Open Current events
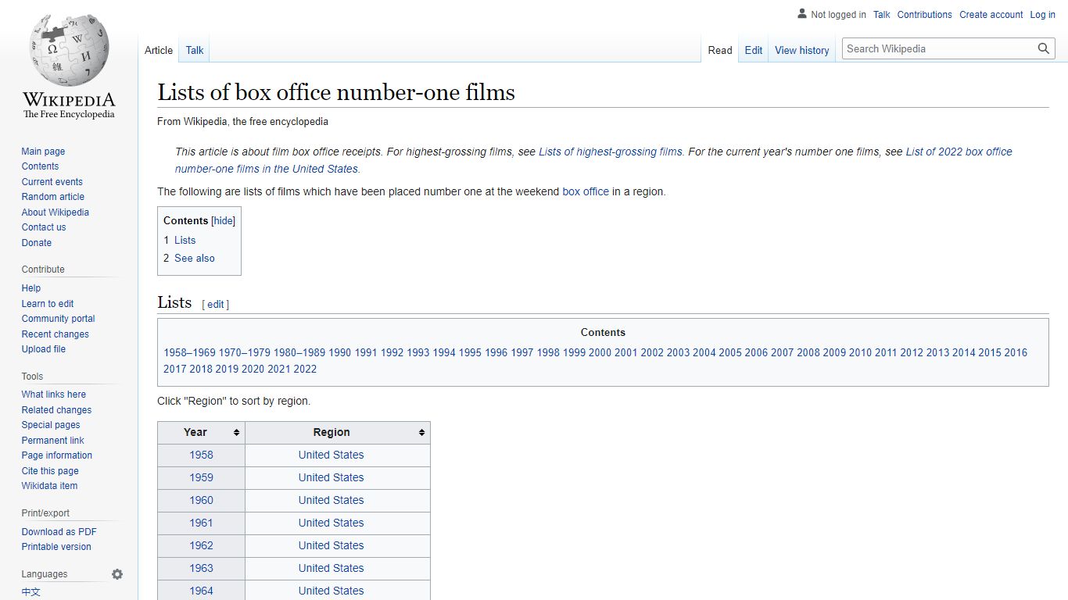The image size is (1068, 600). click(x=52, y=182)
